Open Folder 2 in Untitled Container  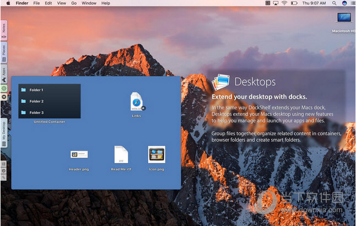tap(50, 101)
